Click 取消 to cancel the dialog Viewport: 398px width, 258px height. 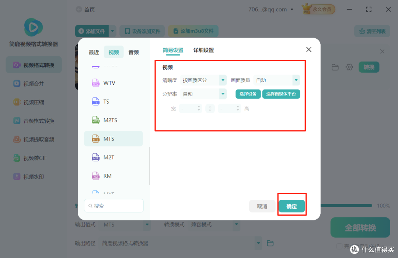(x=262, y=206)
